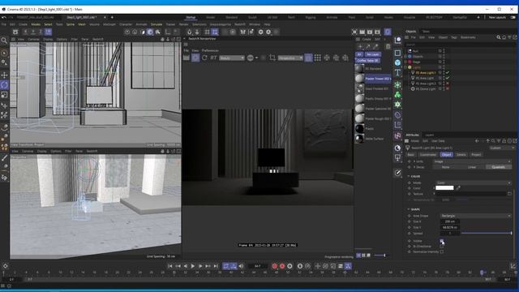Enable RS Area Light.2 via red X
The height and width of the screenshot is (292, 519).
(x=448, y=84)
